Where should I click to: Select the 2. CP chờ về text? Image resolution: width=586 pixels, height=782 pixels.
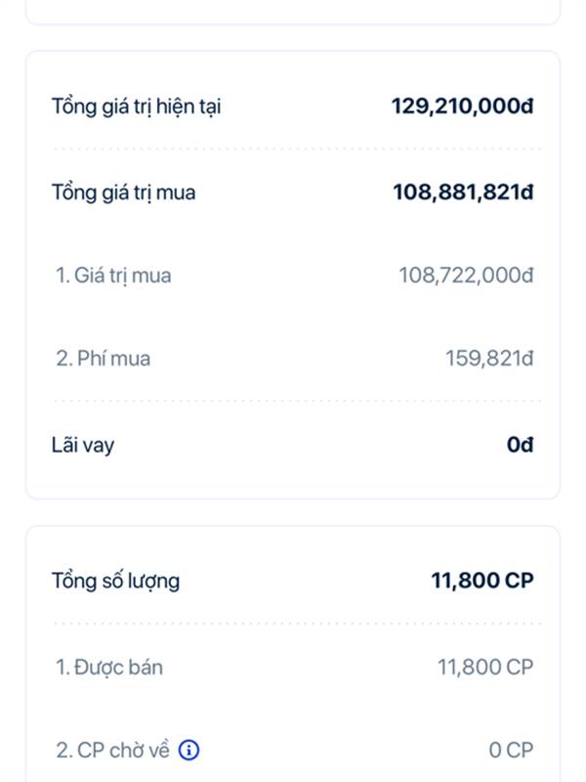[112, 750]
